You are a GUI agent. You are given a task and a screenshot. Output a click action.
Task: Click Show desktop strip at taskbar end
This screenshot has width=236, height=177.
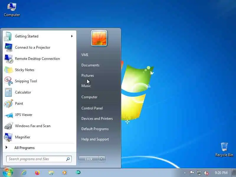click(234, 173)
